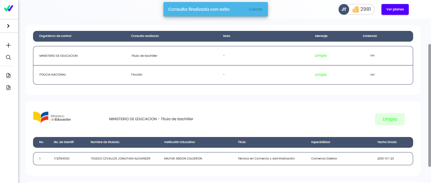
Task: Click the coins balance icon
Action: 356,9
